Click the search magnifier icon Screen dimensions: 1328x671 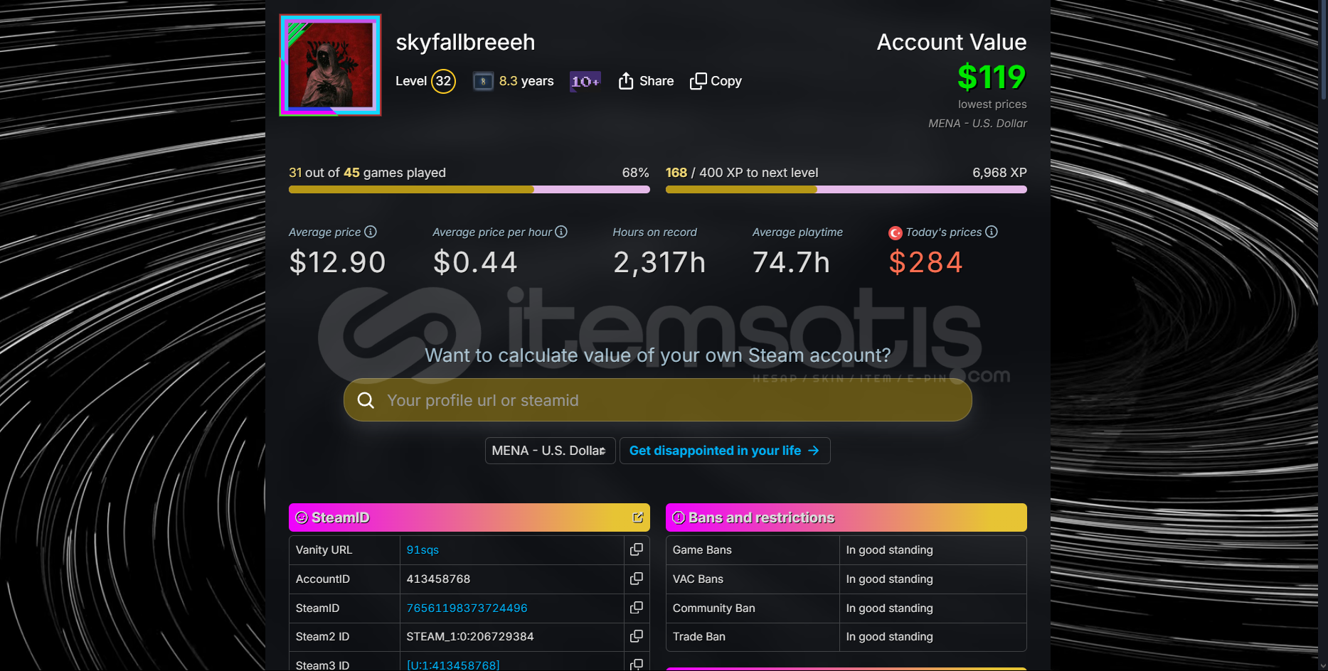click(366, 400)
